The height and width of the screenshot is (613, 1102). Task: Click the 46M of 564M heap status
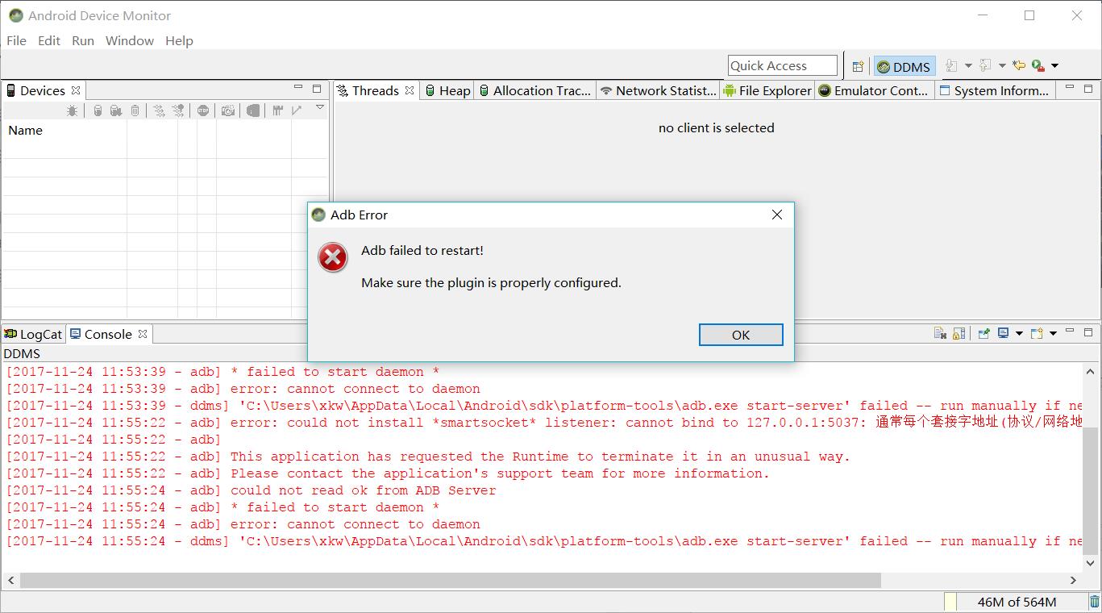click(1017, 602)
